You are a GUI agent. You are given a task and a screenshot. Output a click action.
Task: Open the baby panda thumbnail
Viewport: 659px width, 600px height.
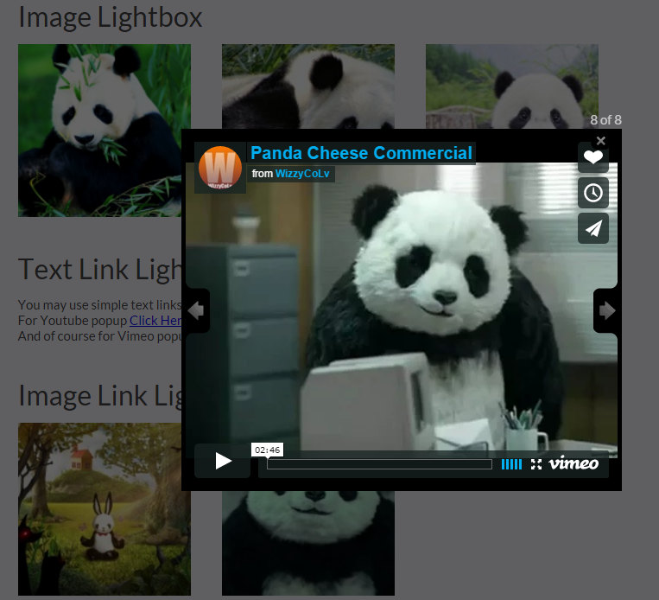(x=512, y=86)
